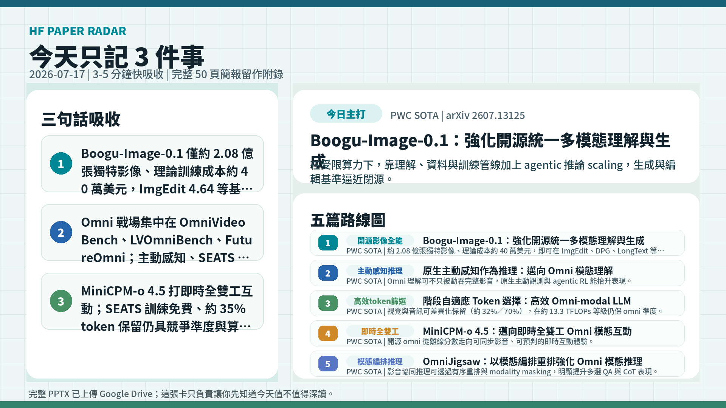This screenshot has width=726, height=408.
Task: Click the roadmap note starting 'PWC SOTA | 影音協同推理'
Action: tap(503, 372)
